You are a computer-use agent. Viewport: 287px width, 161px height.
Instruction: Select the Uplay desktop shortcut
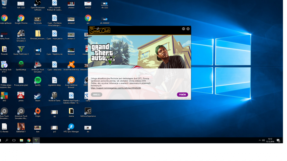point(88,97)
